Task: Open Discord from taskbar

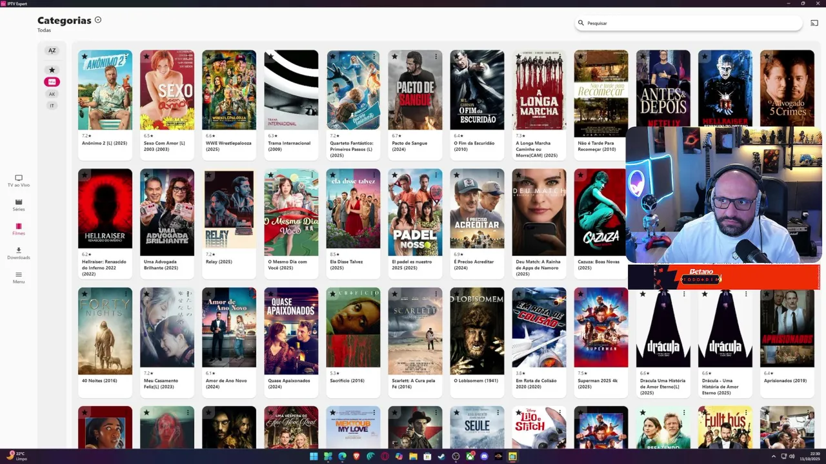Action: [484, 456]
